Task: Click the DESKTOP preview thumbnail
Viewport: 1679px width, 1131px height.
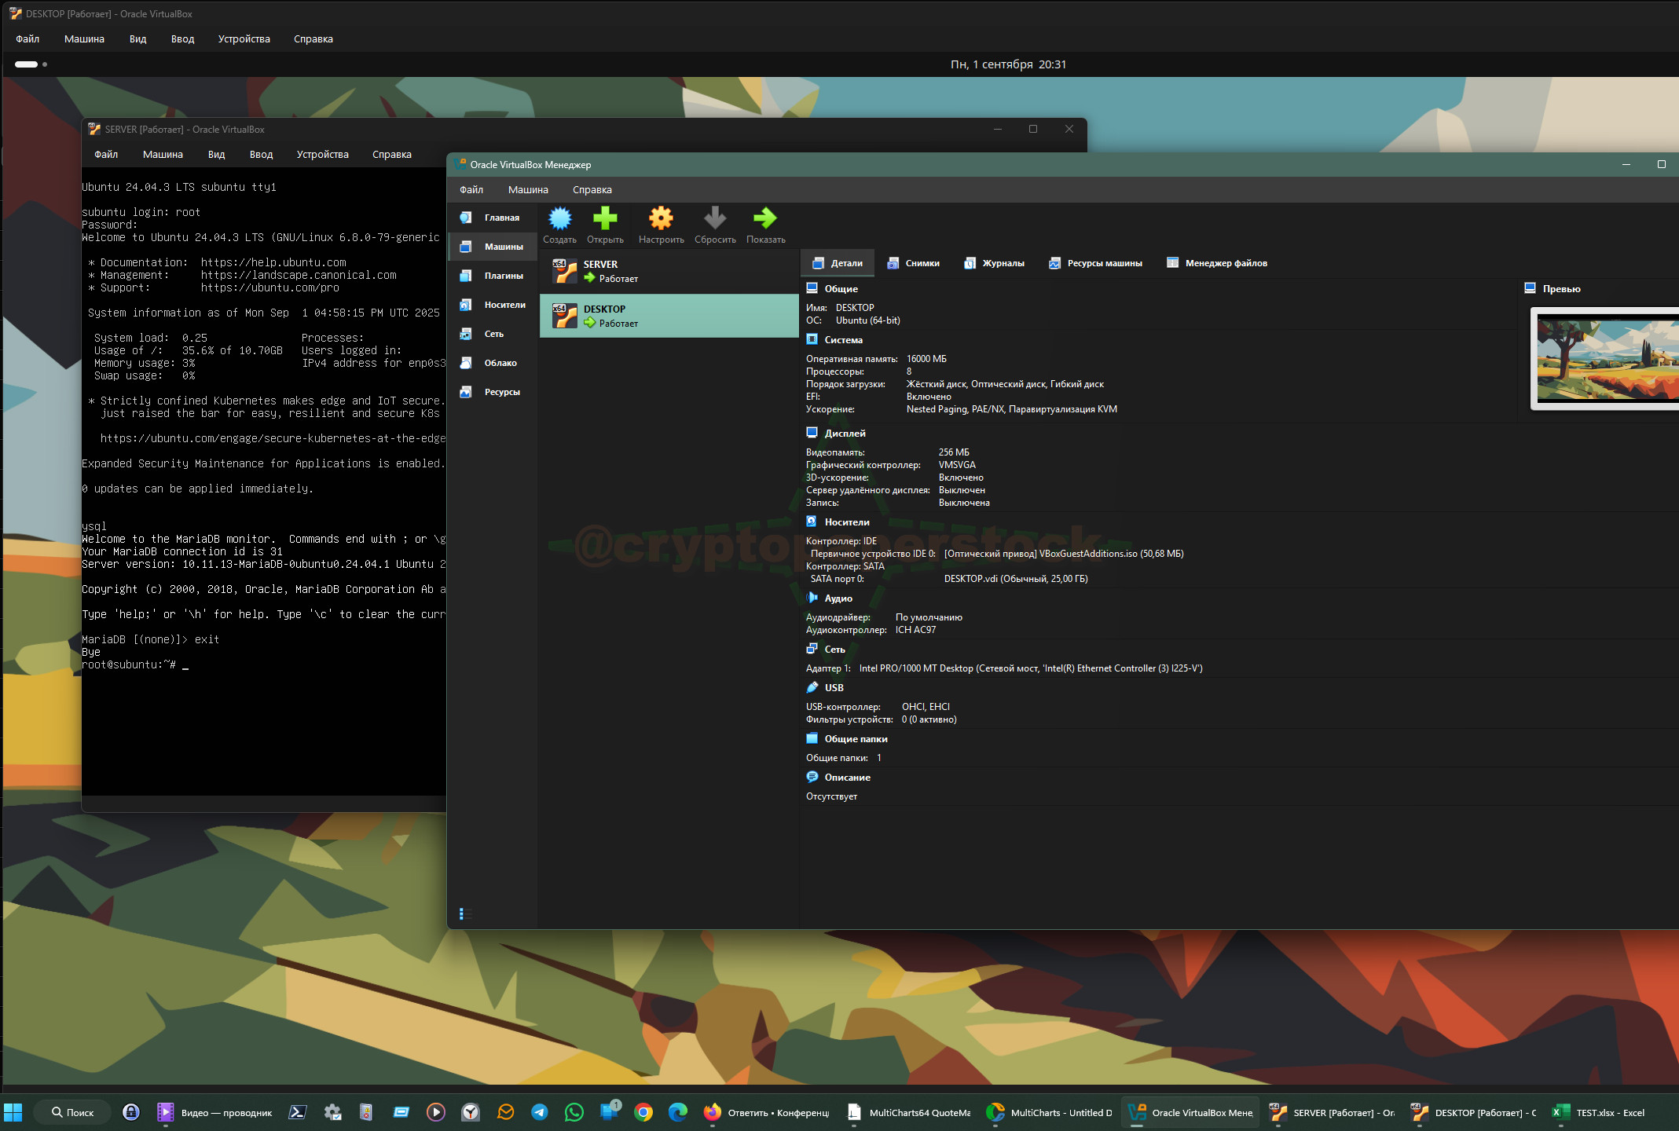Action: click(1607, 358)
